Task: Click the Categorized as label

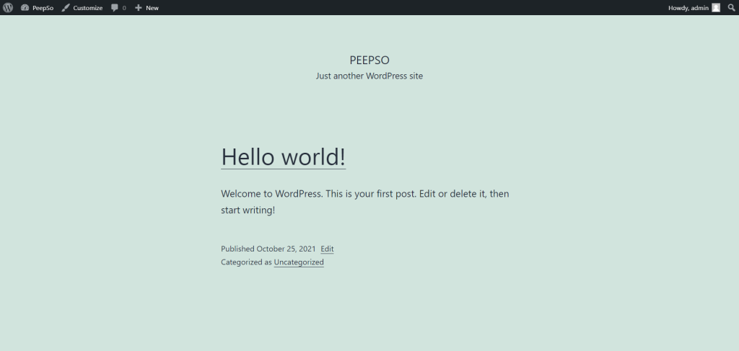Action: [x=247, y=262]
